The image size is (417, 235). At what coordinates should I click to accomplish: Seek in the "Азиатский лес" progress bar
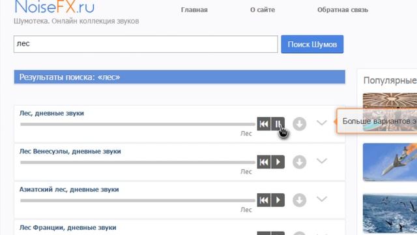click(137, 200)
